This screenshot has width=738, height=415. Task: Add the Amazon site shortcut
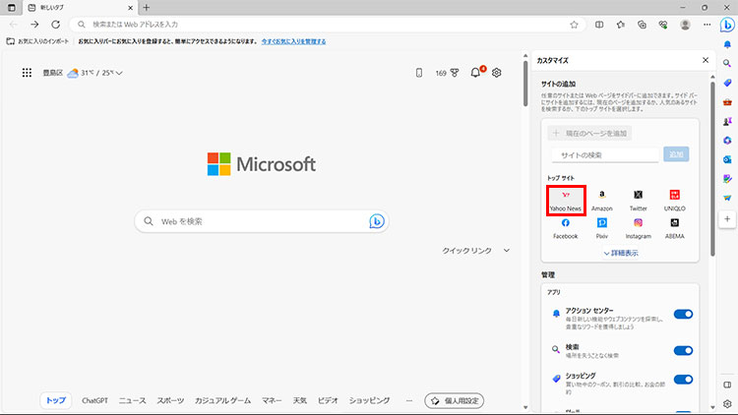coord(602,200)
